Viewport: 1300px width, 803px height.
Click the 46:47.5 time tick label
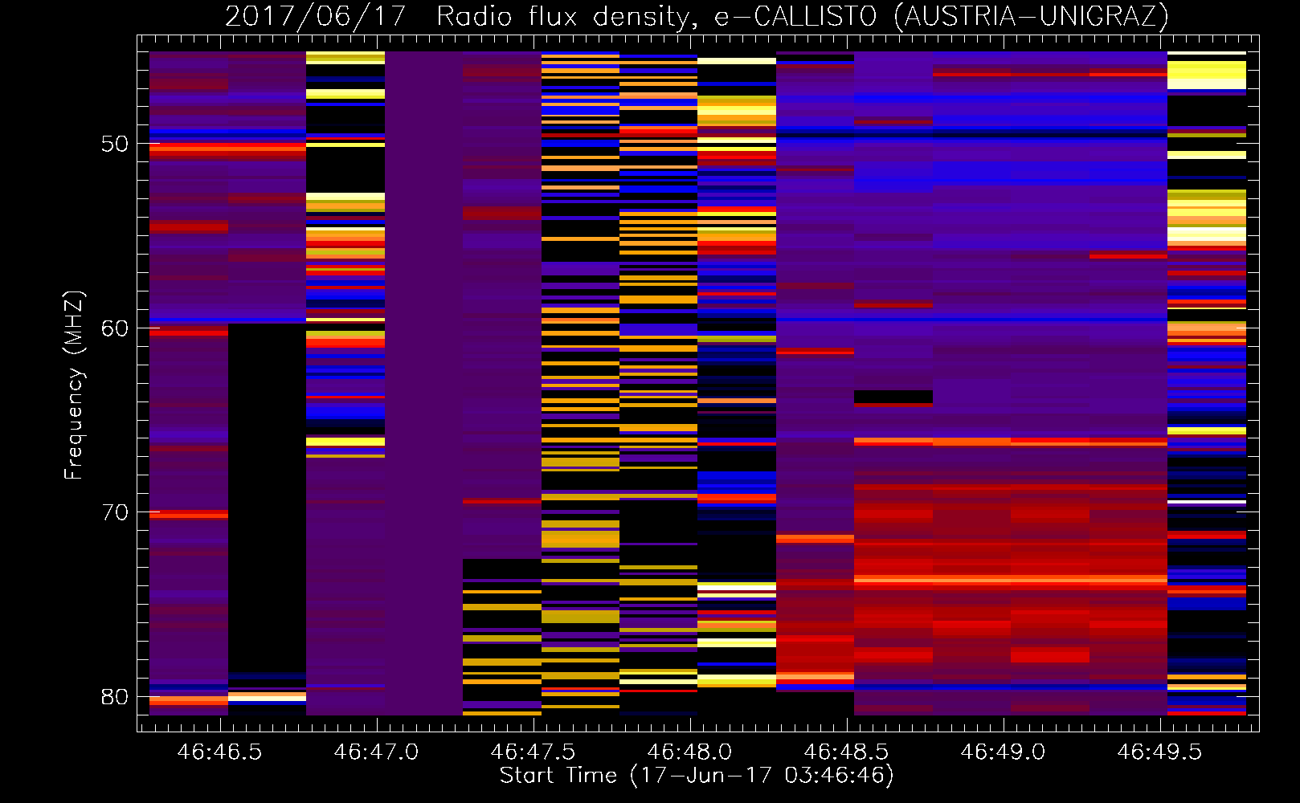click(533, 752)
